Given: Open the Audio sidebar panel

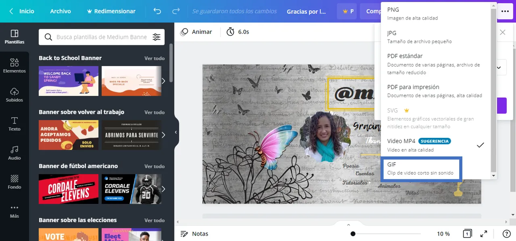Looking at the screenshot, I should click(15, 153).
